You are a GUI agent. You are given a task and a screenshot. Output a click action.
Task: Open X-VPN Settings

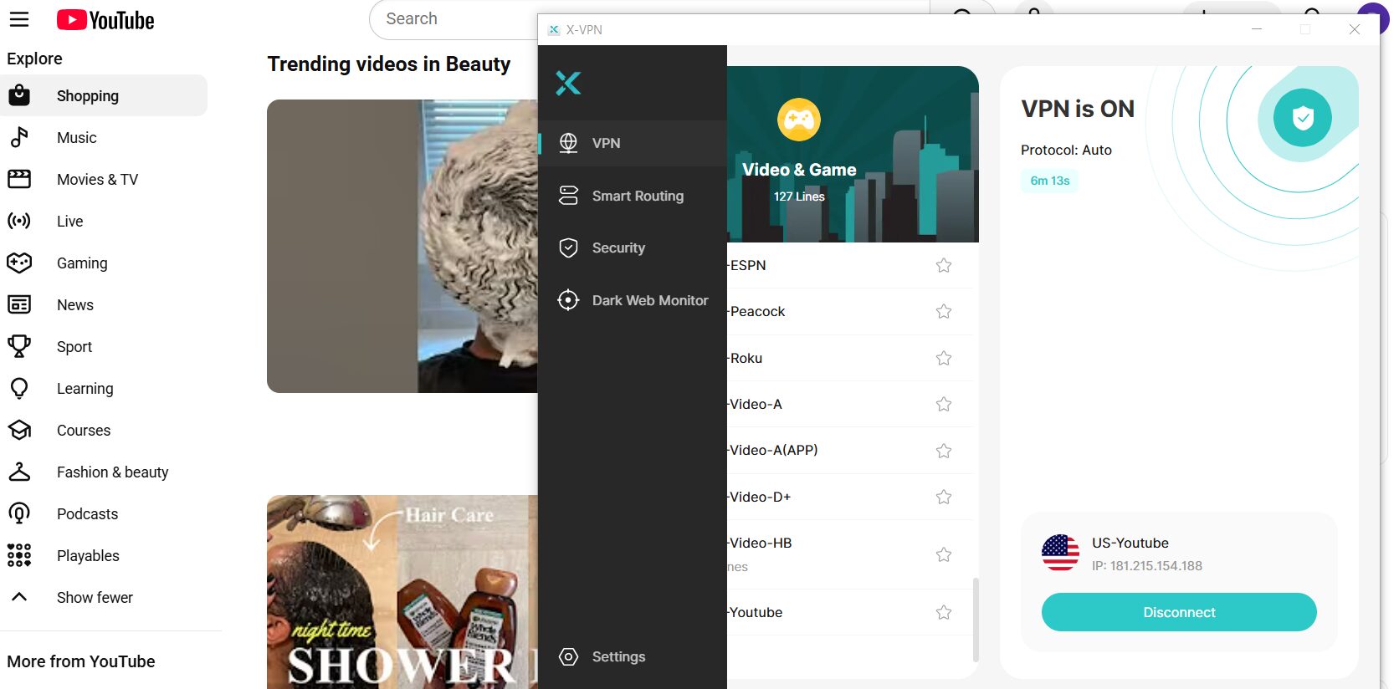[618, 657]
